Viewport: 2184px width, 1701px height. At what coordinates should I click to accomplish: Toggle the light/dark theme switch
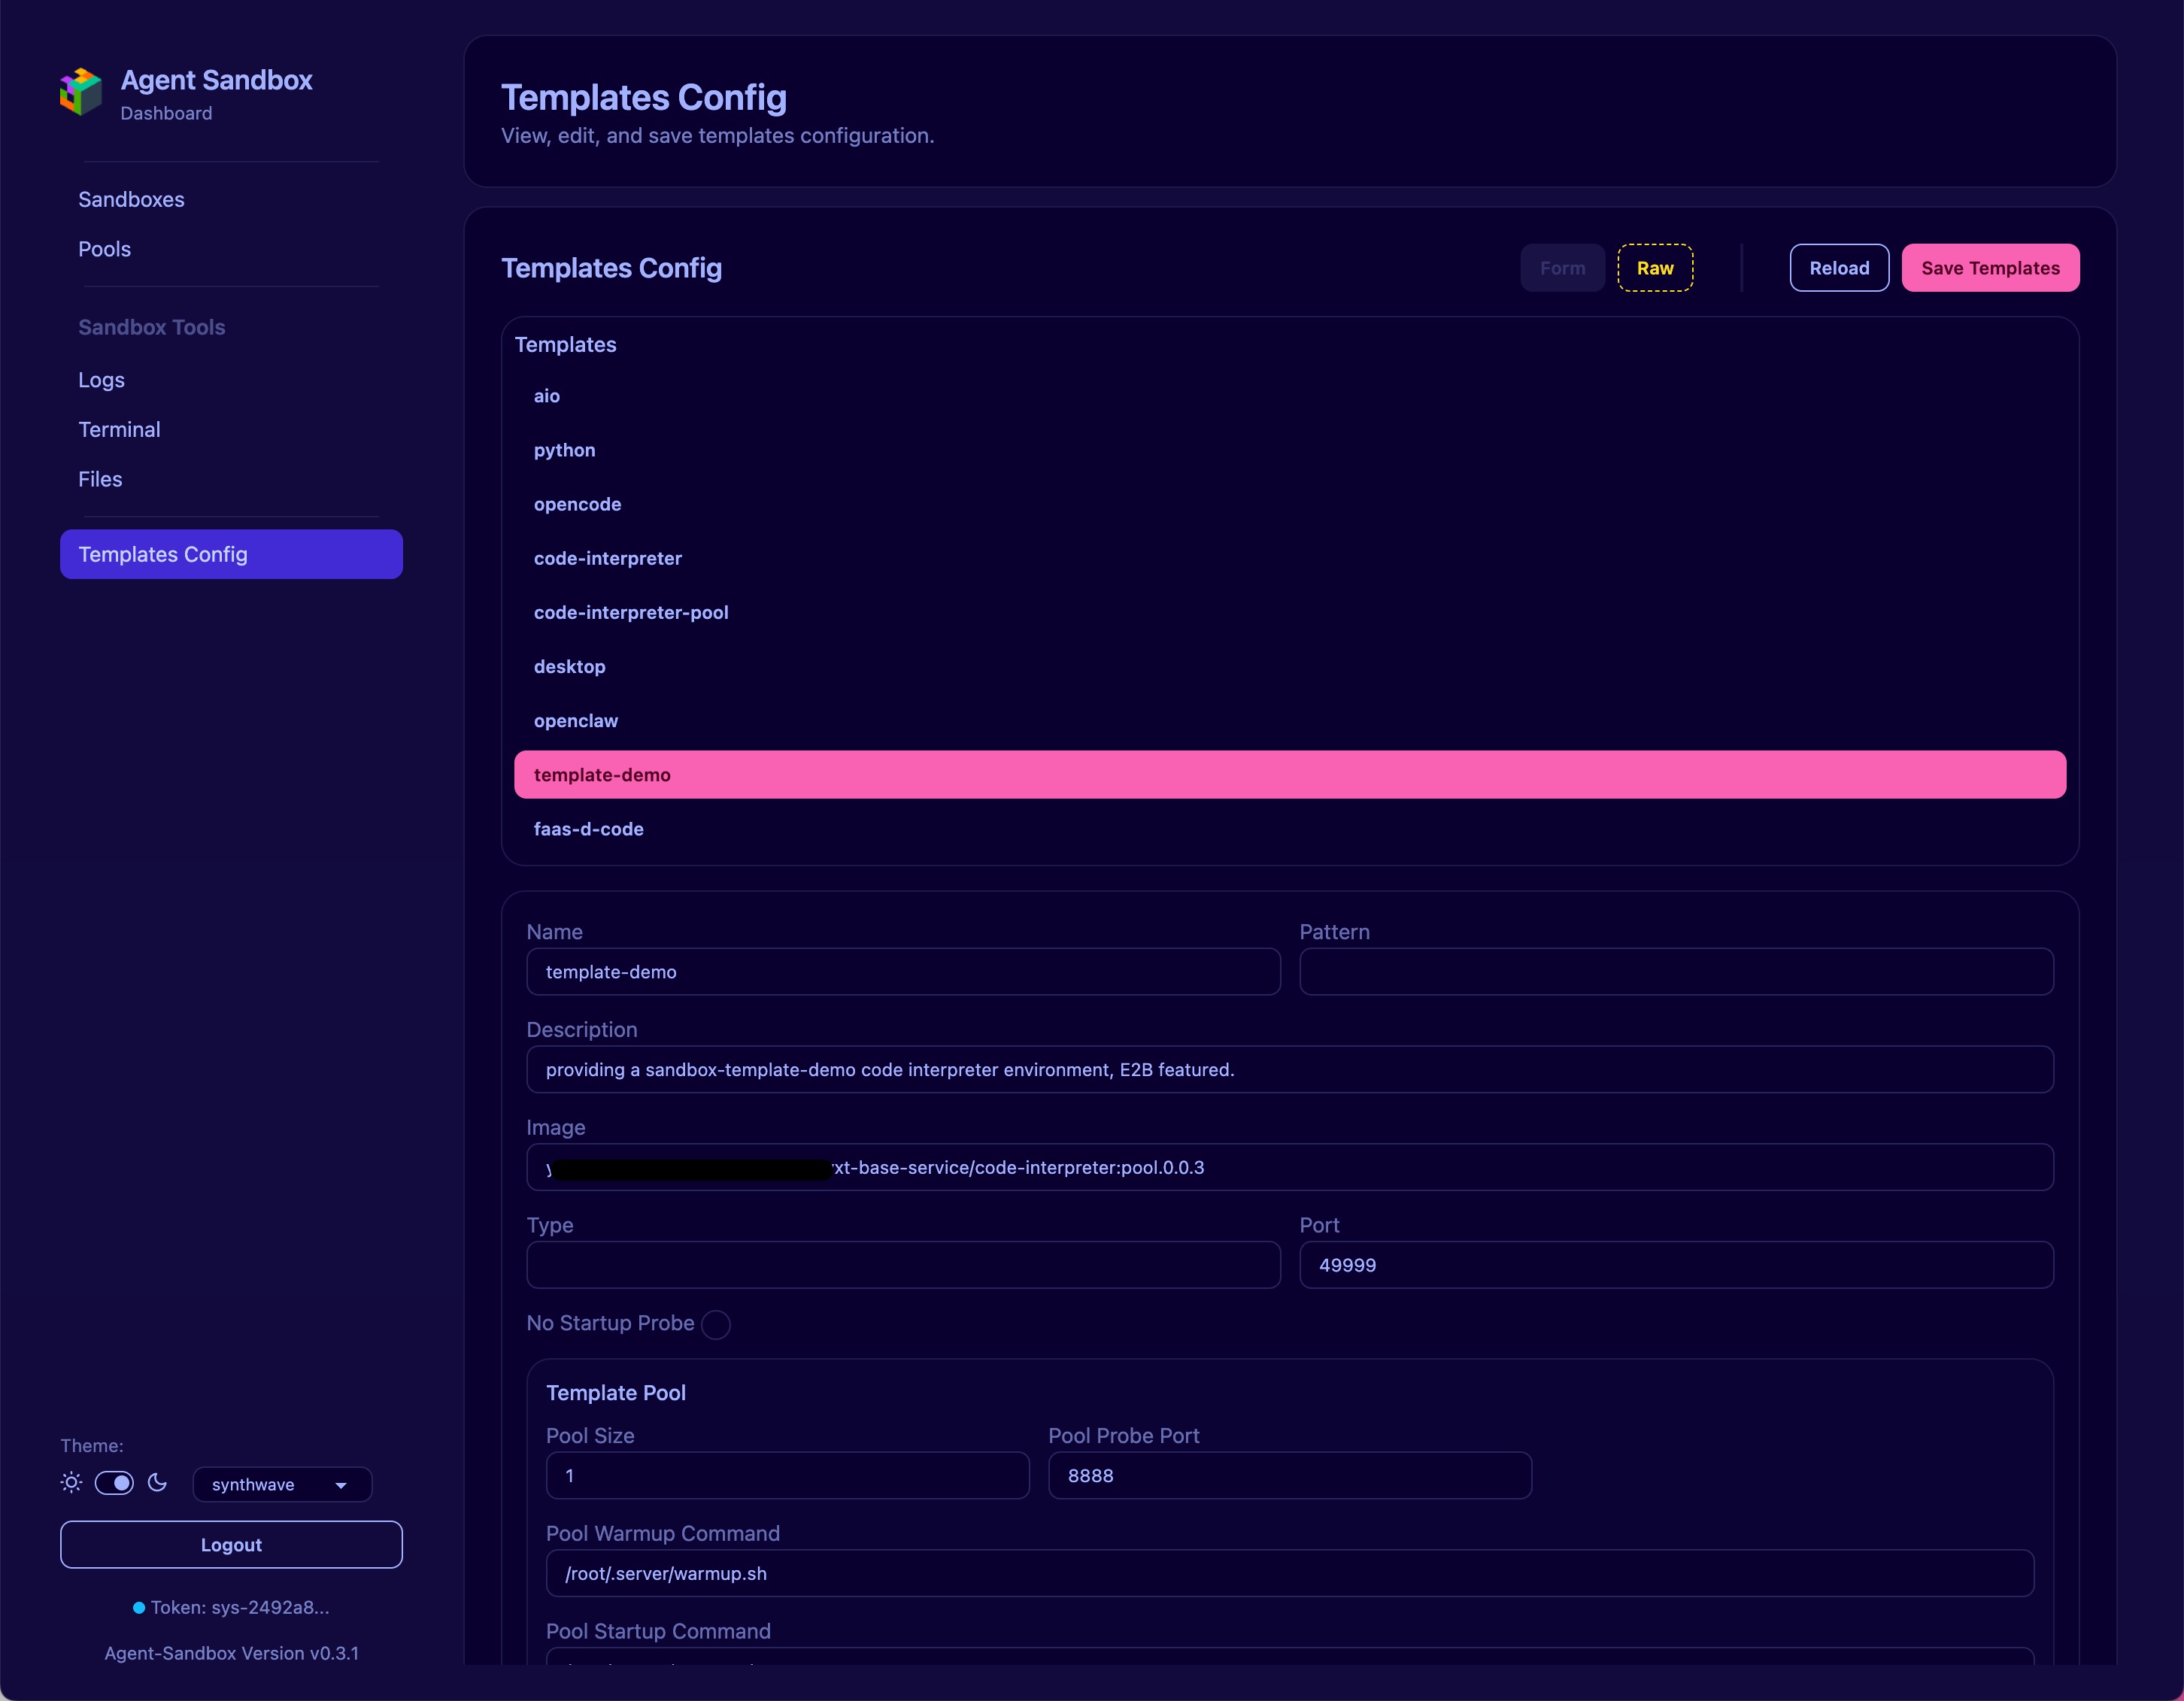coord(114,1483)
